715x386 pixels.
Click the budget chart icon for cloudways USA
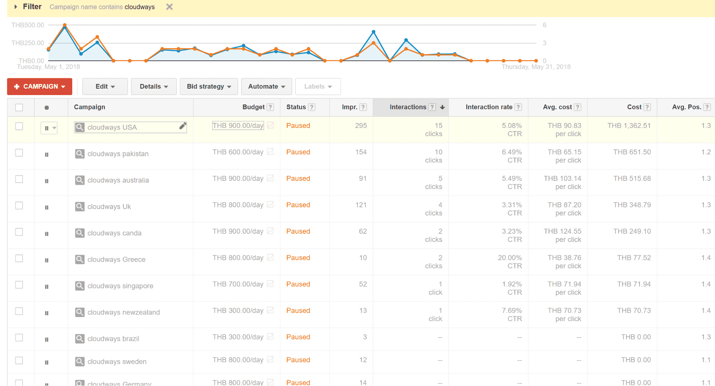click(270, 125)
